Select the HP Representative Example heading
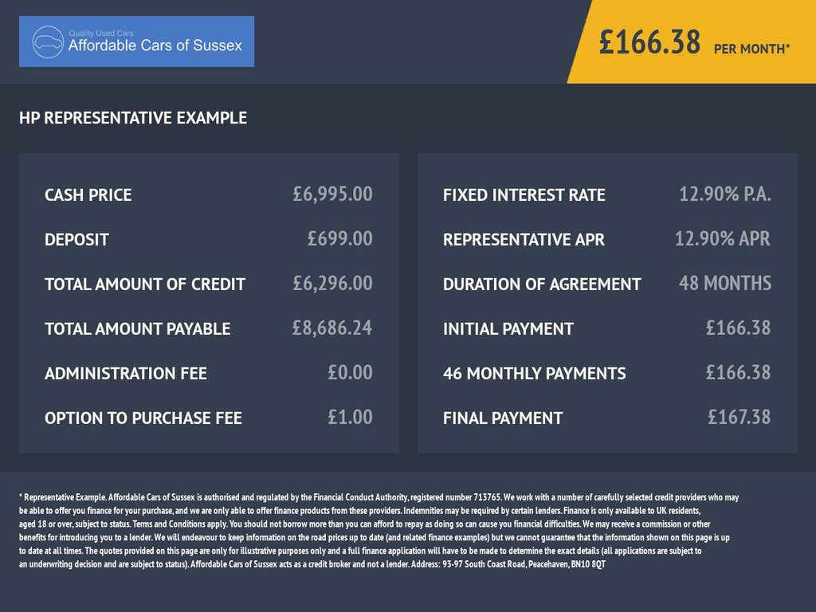Image resolution: width=816 pixels, height=612 pixels. click(133, 118)
